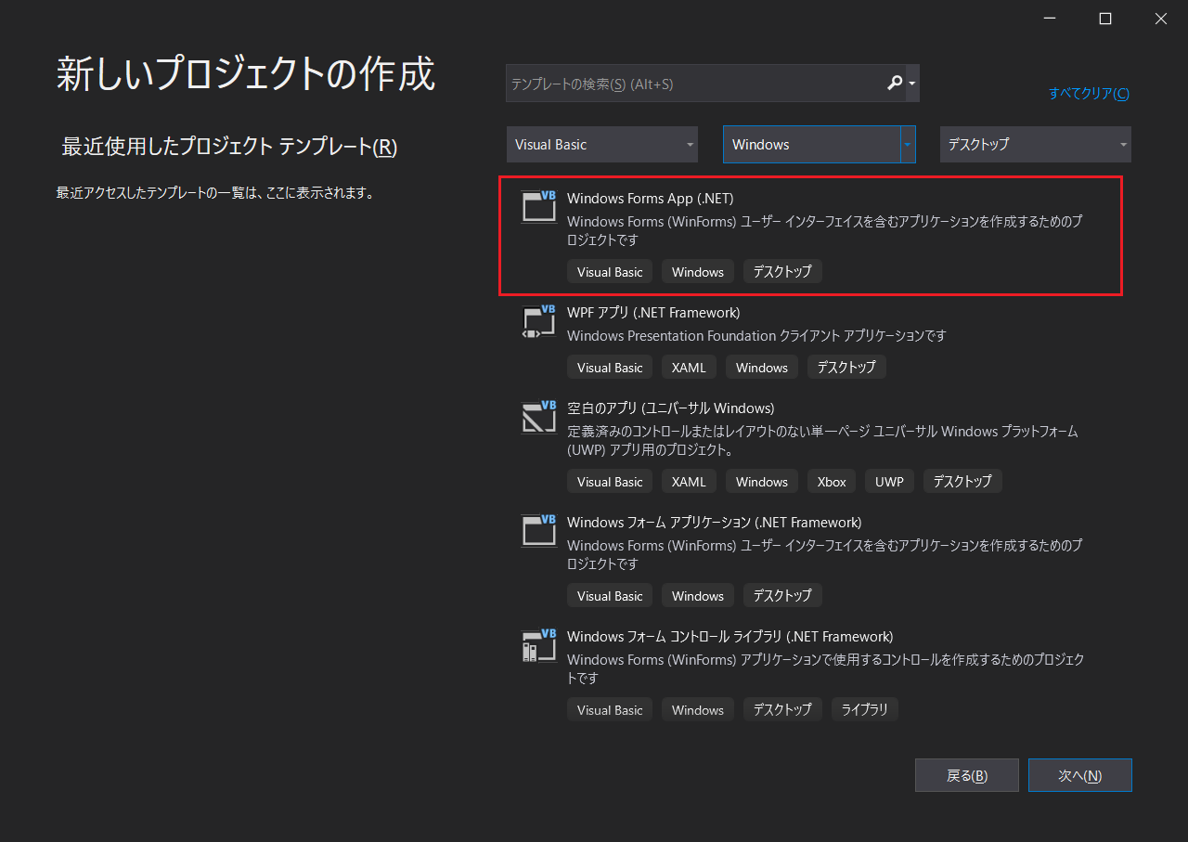Screen dimensions: 1188x842
Task: Expand the search history dropdown arrow
Action: pos(912,84)
